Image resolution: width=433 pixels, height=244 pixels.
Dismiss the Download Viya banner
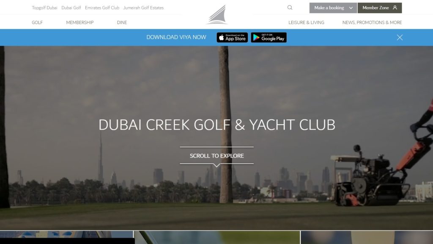point(400,37)
